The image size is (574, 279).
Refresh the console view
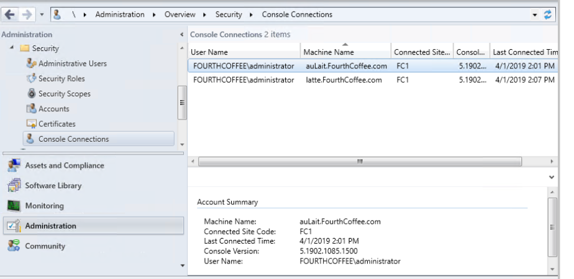coord(548,15)
